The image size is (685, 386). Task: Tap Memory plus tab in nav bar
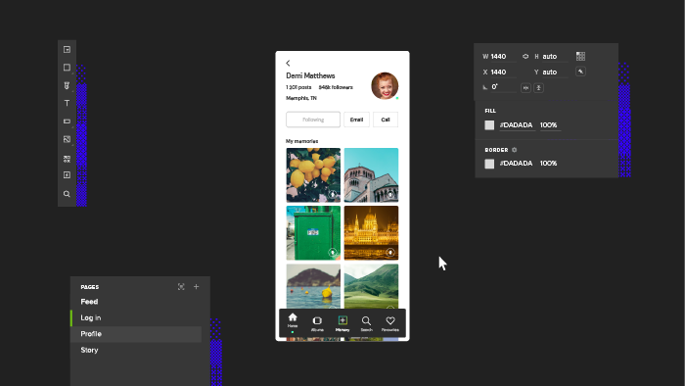coord(342,324)
